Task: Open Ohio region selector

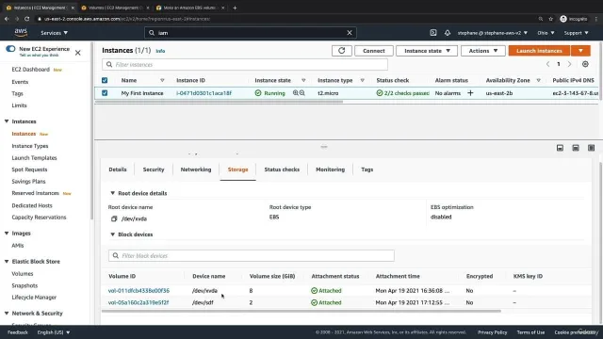Action: 546,33
